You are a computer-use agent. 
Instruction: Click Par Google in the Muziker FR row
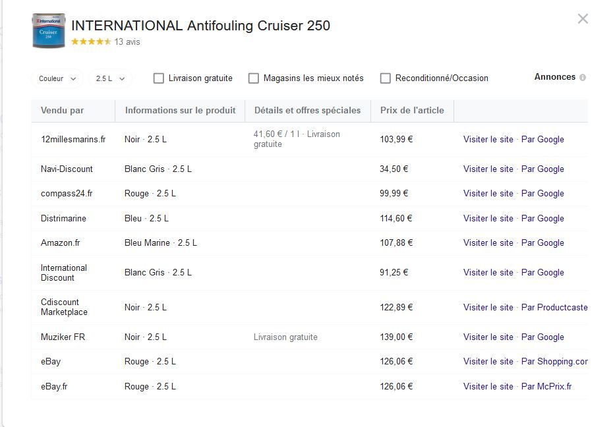542,337
